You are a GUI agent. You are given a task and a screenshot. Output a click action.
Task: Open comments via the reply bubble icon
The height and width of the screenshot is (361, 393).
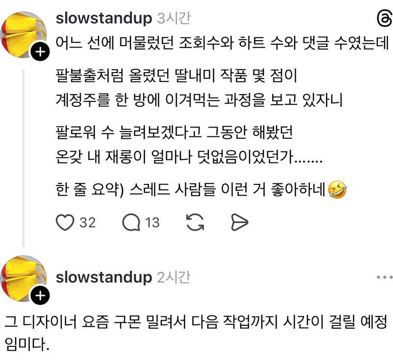(x=131, y=222)
